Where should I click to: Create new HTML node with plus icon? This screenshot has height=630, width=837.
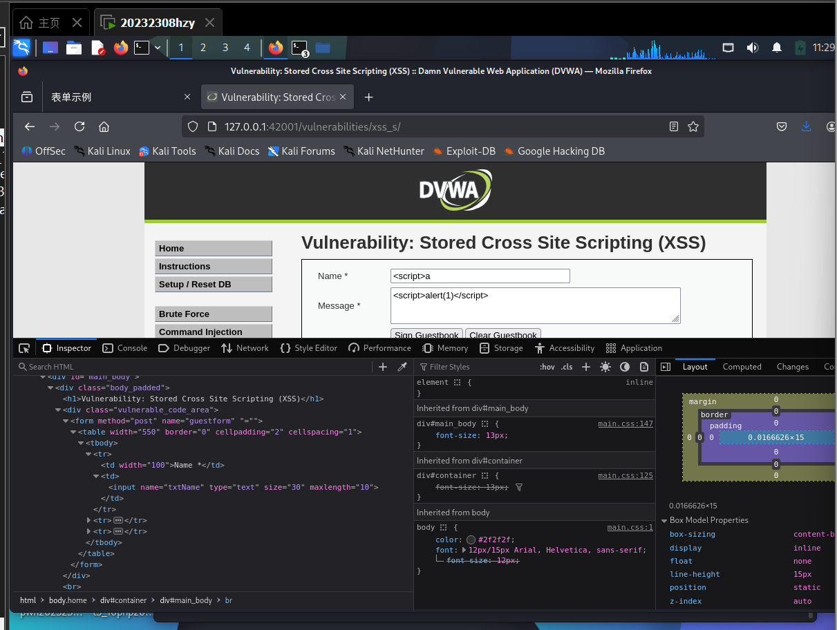383,367
